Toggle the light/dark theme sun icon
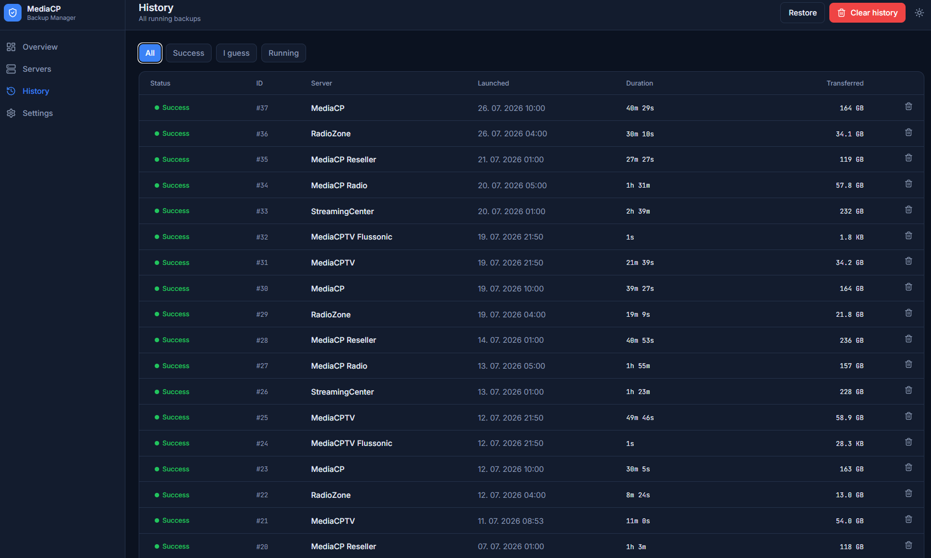The width and height of the screenshot is (931, 558). point(919,13)
